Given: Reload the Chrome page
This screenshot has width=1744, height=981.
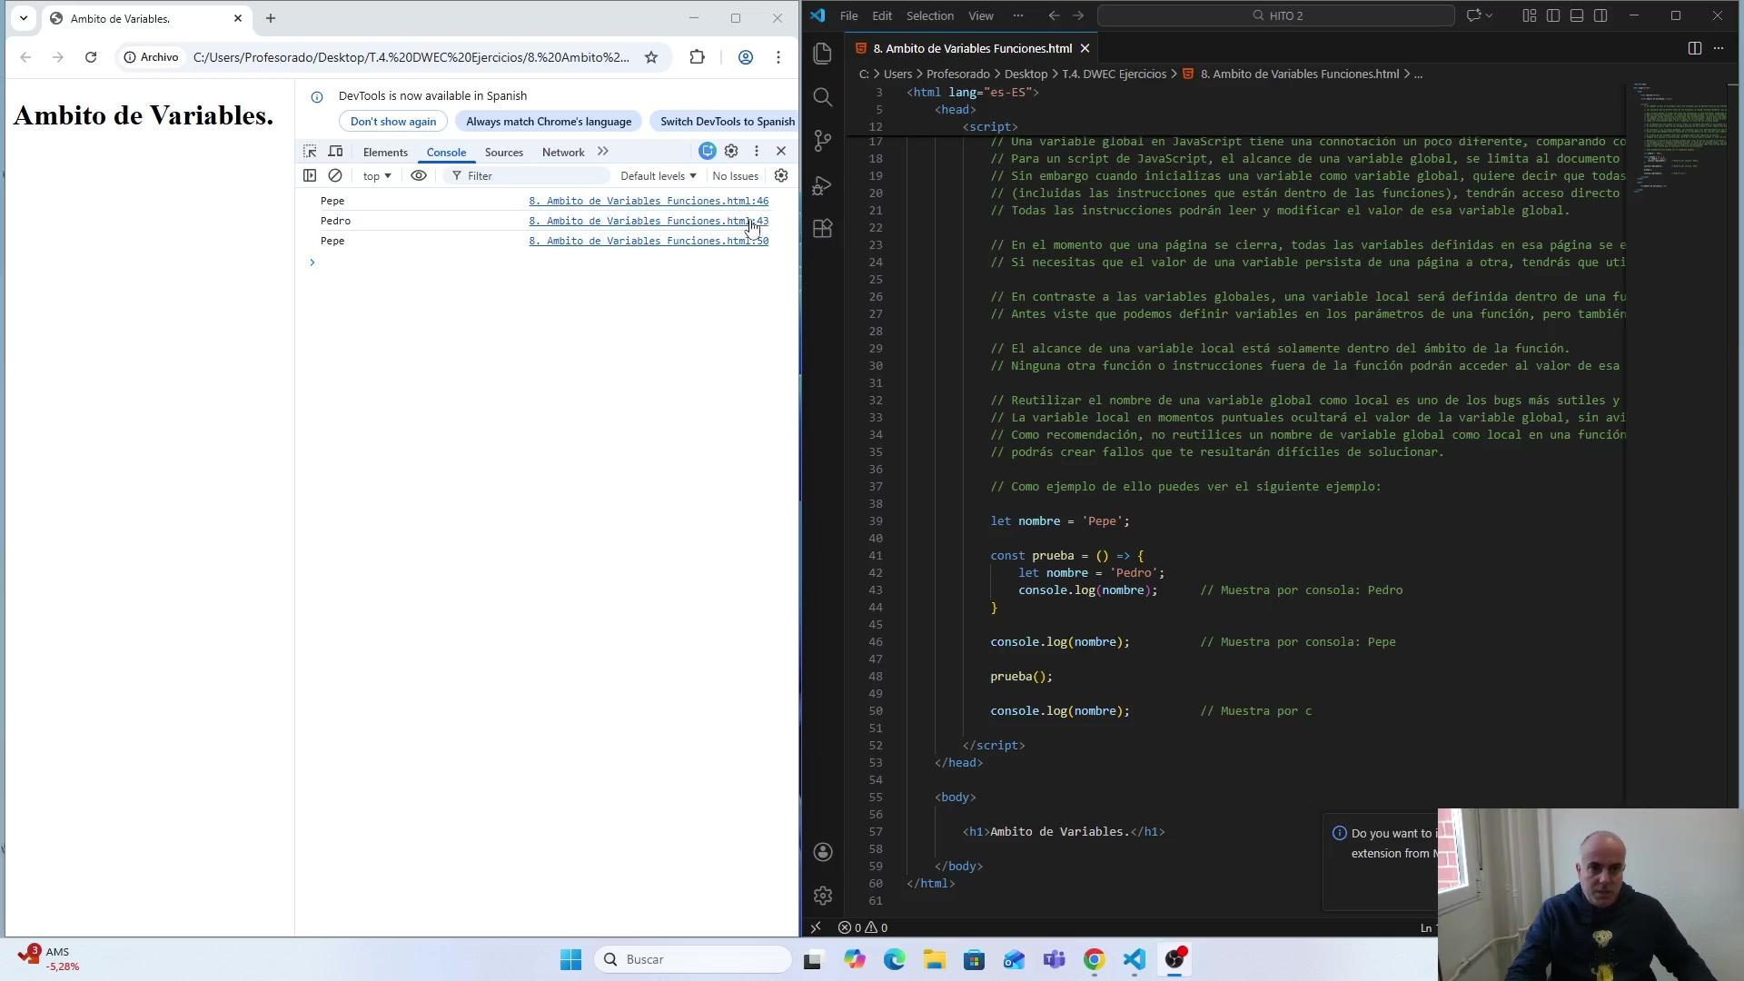Looking at the screenshot, I should tap(91, 57).
